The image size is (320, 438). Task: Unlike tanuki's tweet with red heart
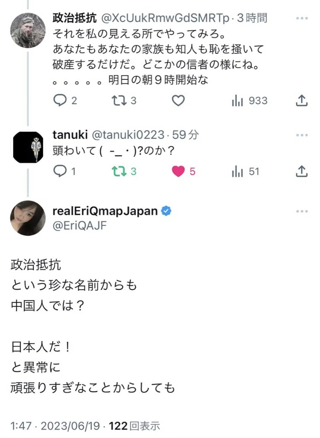point(183,171)
